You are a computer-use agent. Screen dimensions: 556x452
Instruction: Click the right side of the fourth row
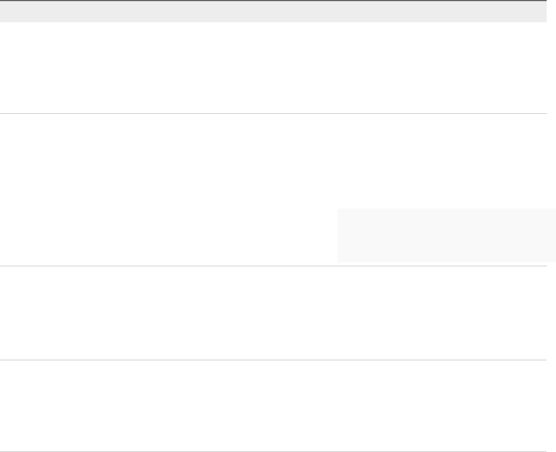[514, 405]
